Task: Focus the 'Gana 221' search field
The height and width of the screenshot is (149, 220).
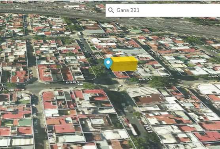Action: [x=163, y=10]
